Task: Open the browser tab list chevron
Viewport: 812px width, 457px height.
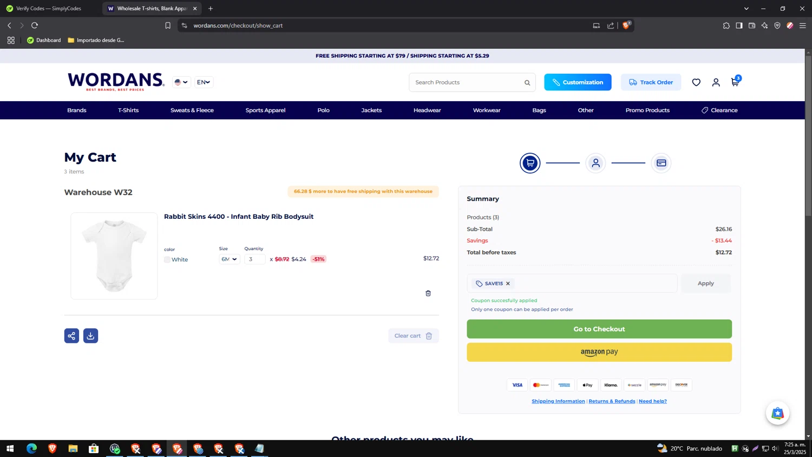Action: click(x=746, y=9)
